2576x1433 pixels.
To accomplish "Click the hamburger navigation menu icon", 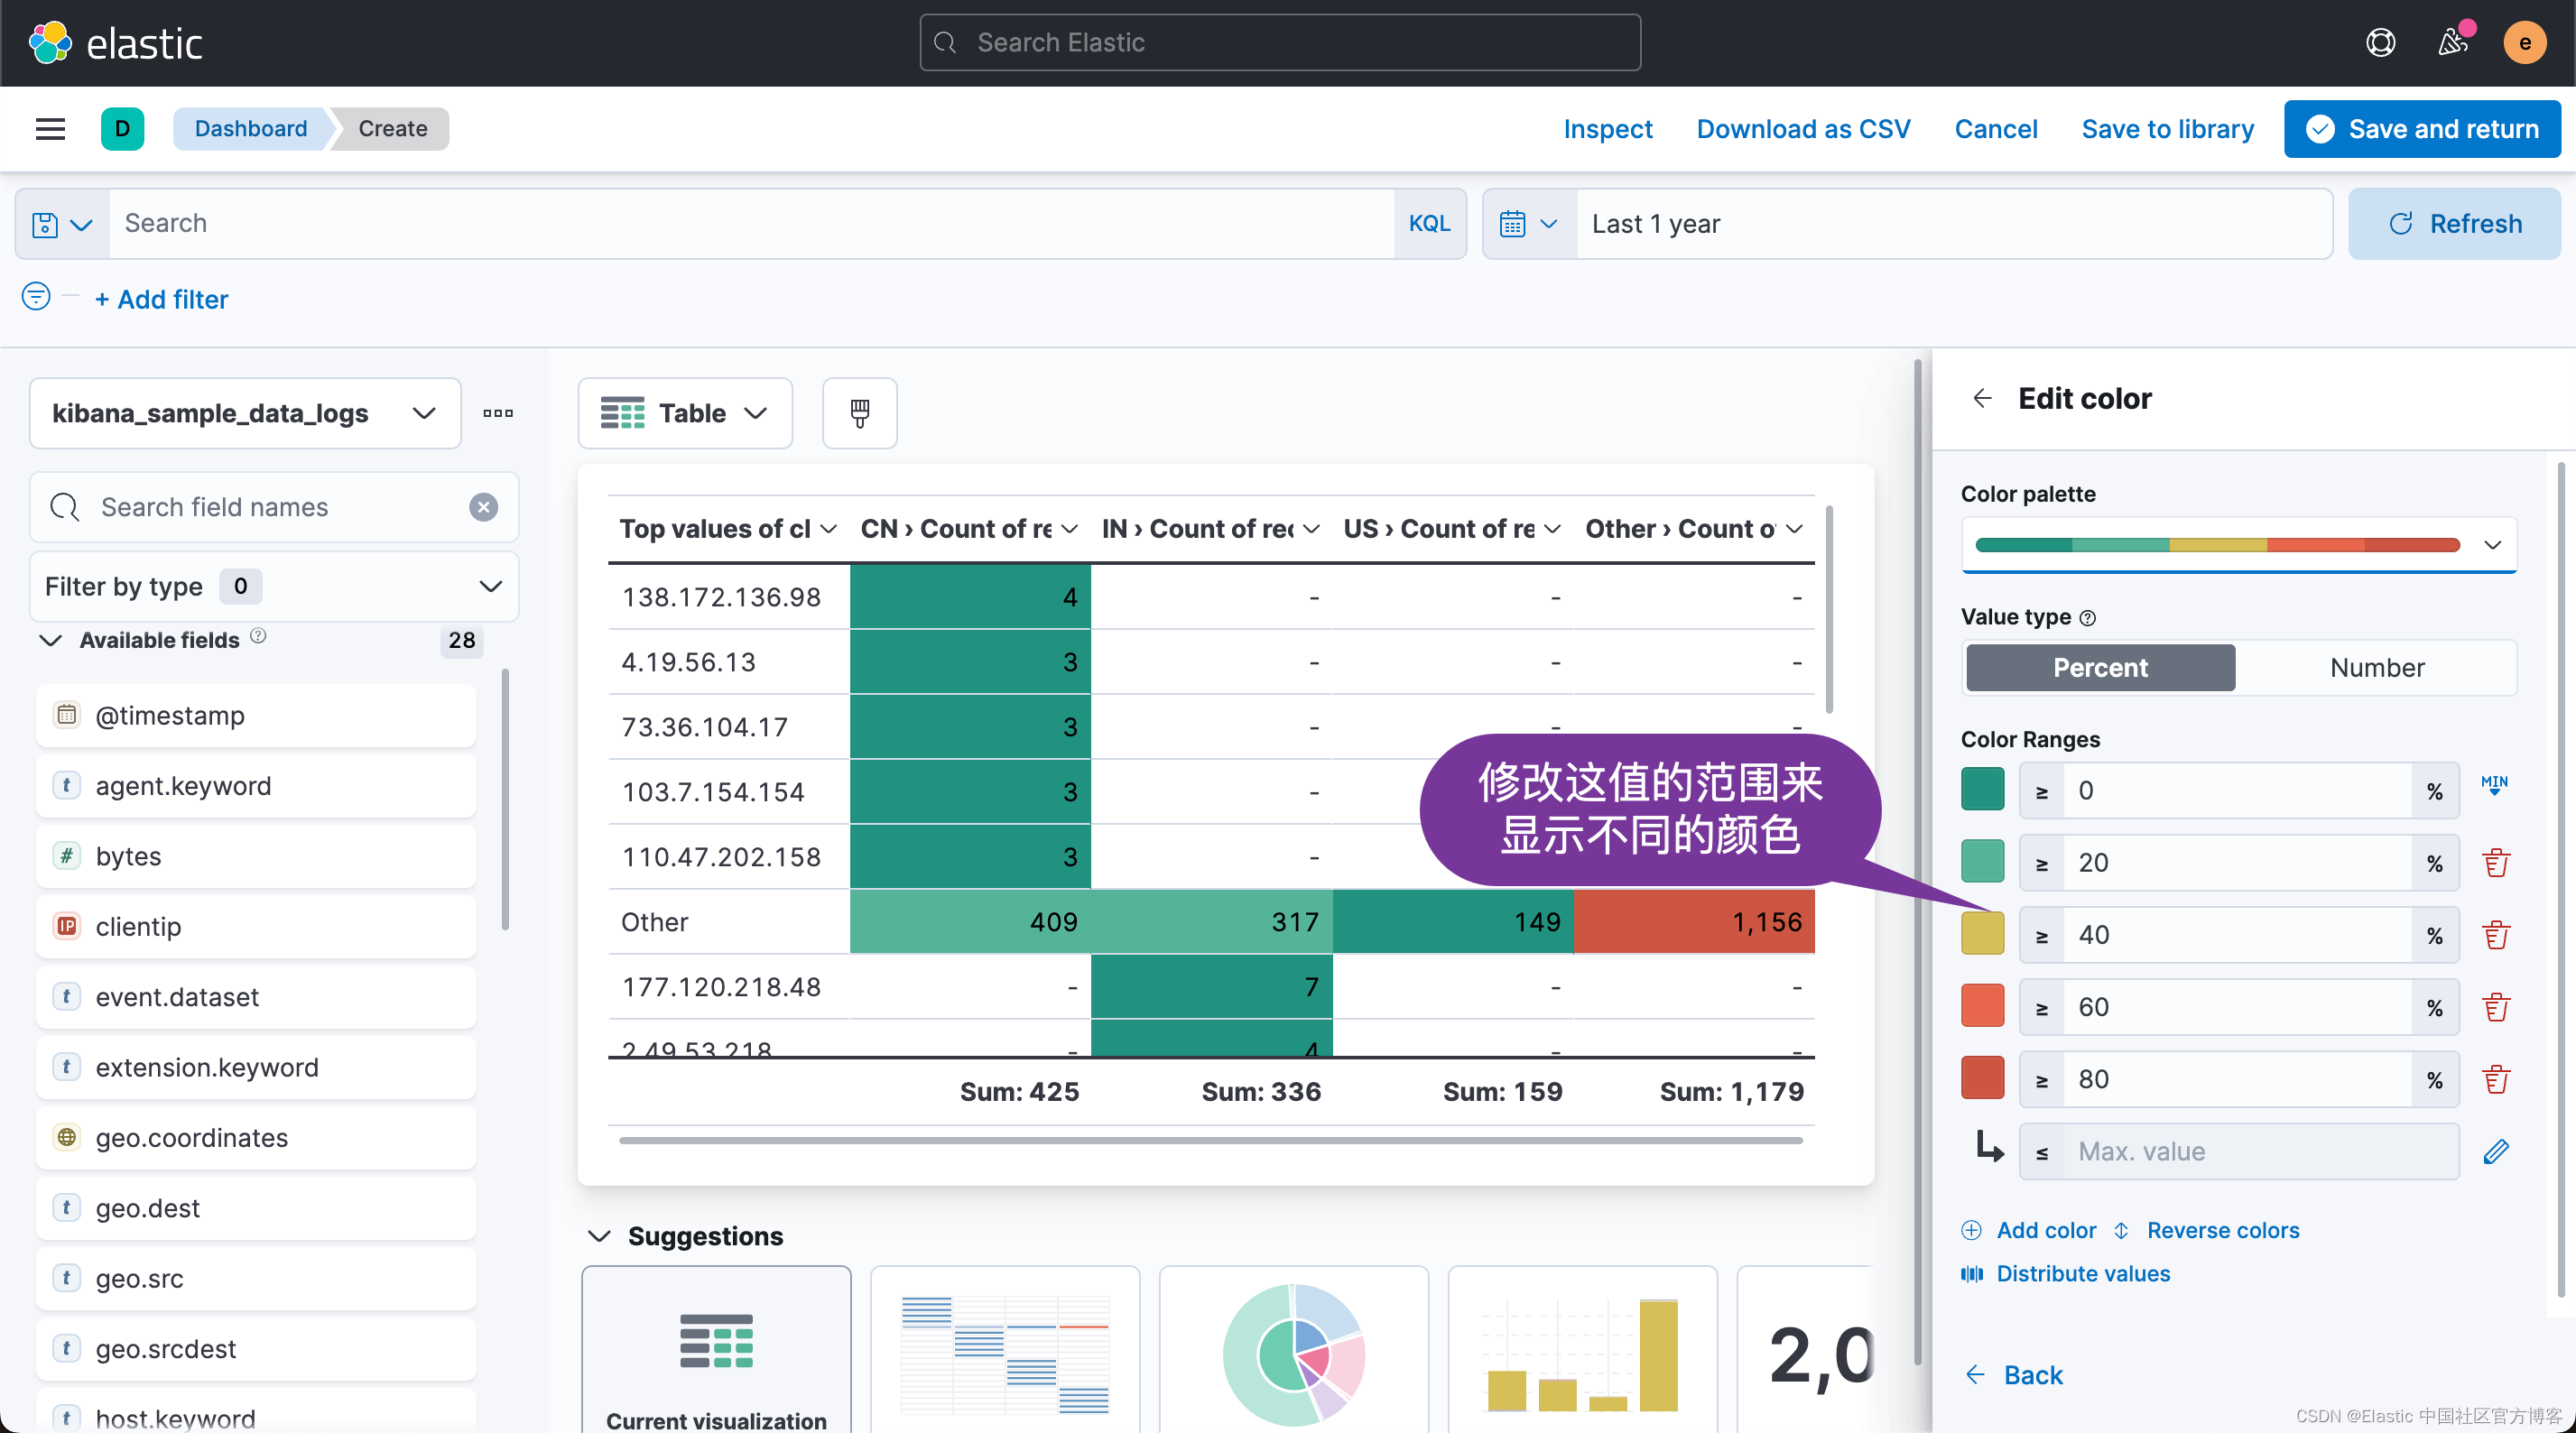I will [50, 129].
